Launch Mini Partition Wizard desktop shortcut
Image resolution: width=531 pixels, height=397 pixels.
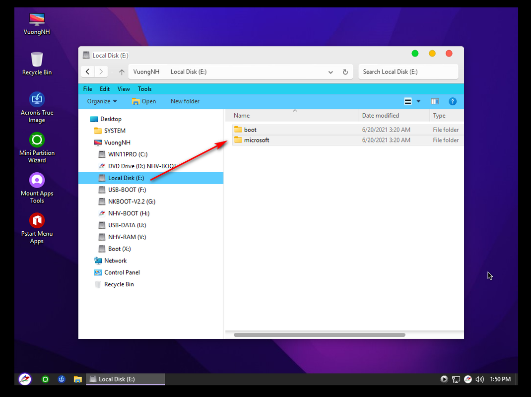(x=37, y=148)
